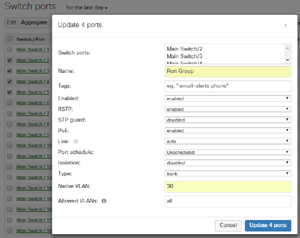This screenshot has height=238, width=300.
Task: Open the Main Switch / 3 link
Action: click(33, 71)
